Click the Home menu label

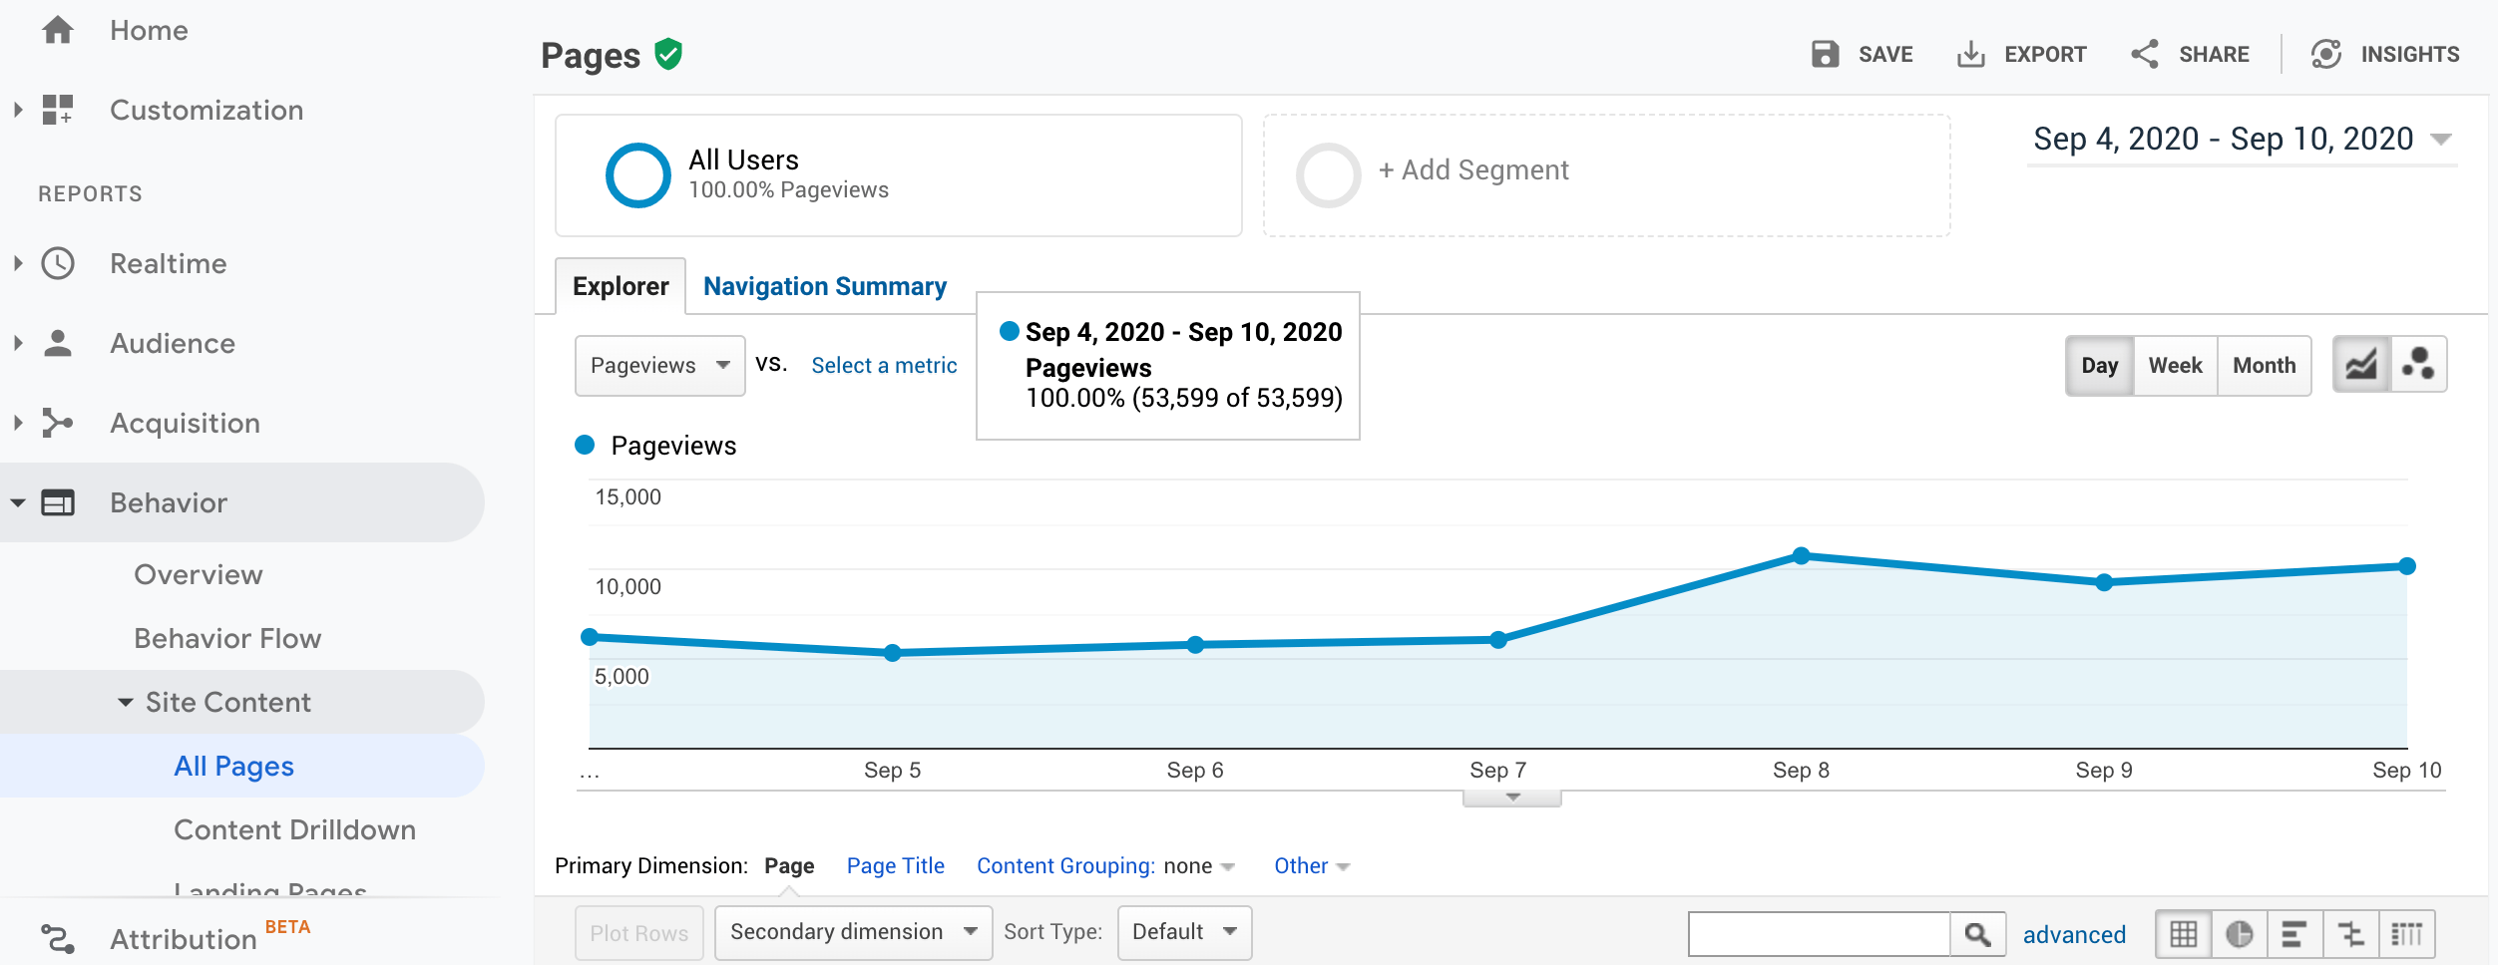pyautogui.click(x=149, y=31)
